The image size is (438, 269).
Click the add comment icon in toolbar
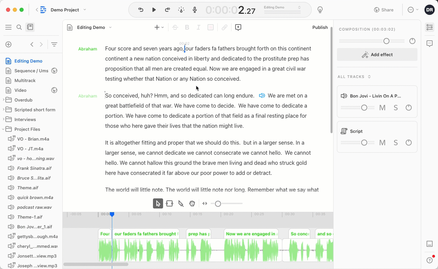238,28
